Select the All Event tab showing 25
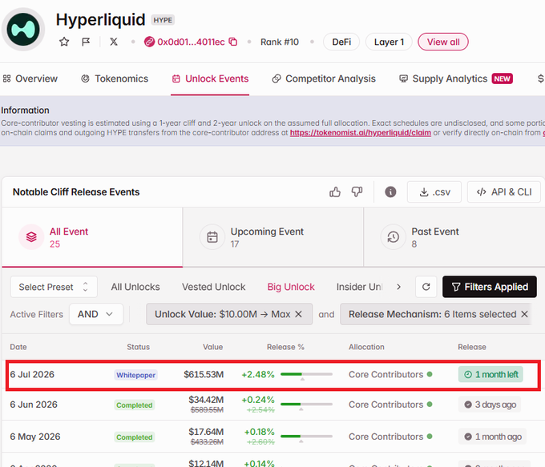 (92, 237)
